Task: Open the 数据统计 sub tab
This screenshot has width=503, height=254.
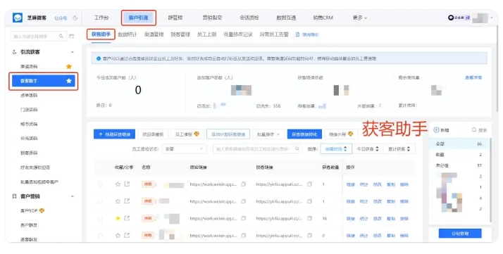Action: click(128, 34)
